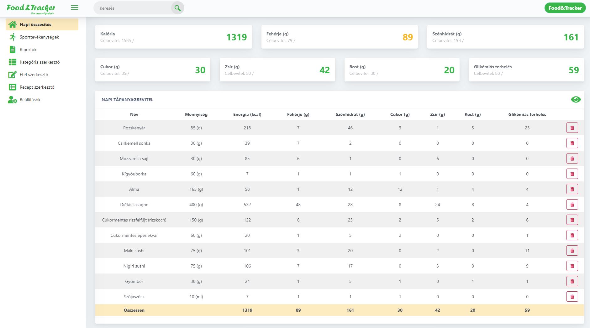Open Sporttevékenységek menu item

point(42,37)
